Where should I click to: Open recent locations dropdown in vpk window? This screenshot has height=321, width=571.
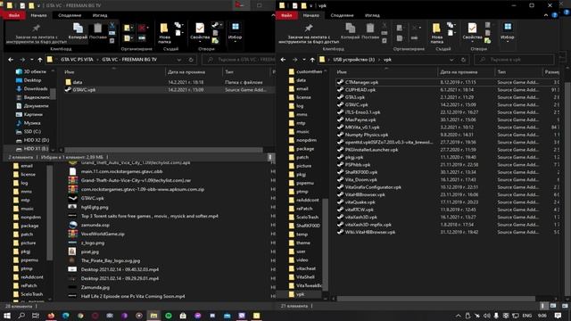point(304,60)
